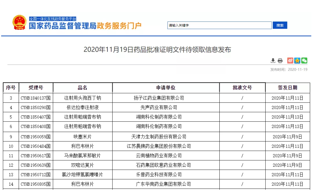This screenshot has height=194, width=313.
Task: Share the page via WeChat icon
Action: tap(304, 61)
